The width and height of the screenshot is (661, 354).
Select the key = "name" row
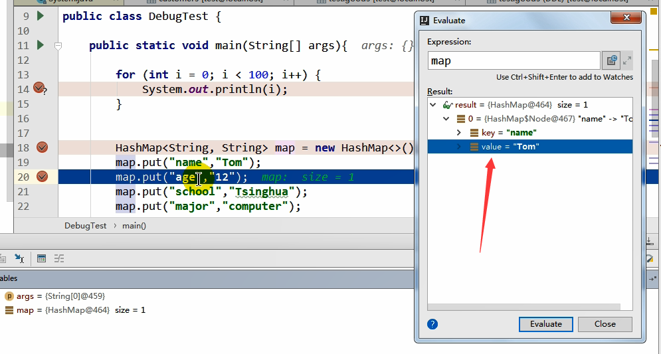click(x=530, y=133)
